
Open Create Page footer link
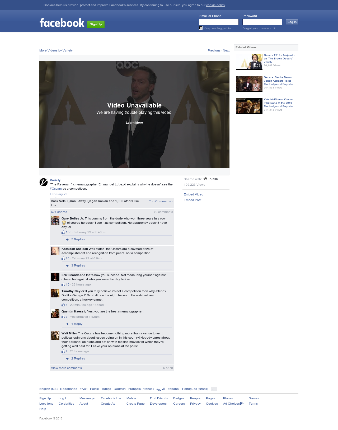[135, 404]
